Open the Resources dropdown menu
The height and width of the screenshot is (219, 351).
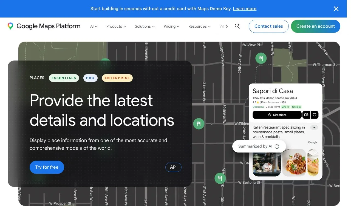pos(199,26)
